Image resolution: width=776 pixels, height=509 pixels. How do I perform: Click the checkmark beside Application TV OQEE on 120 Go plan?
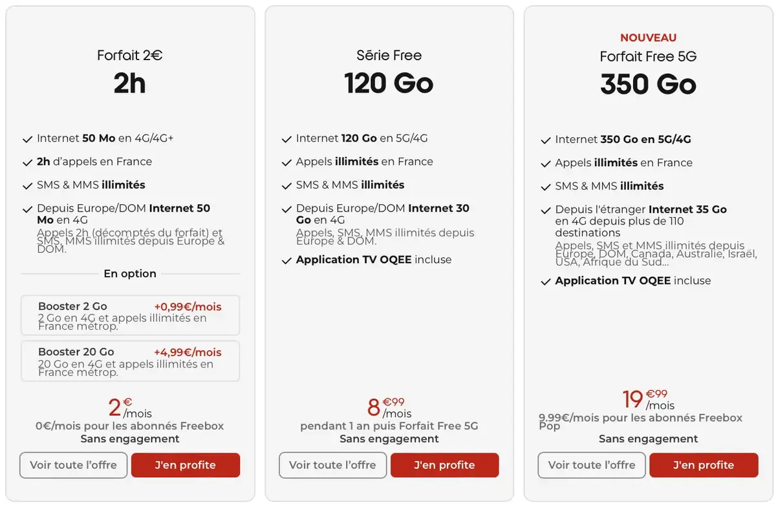click(286, 259)
